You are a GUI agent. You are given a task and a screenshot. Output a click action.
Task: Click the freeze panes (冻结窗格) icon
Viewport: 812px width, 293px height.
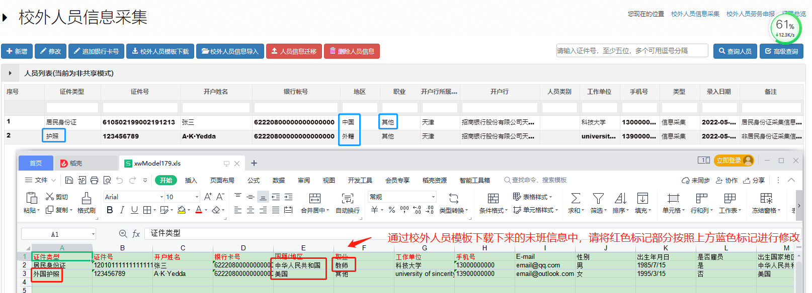point(766,199)
